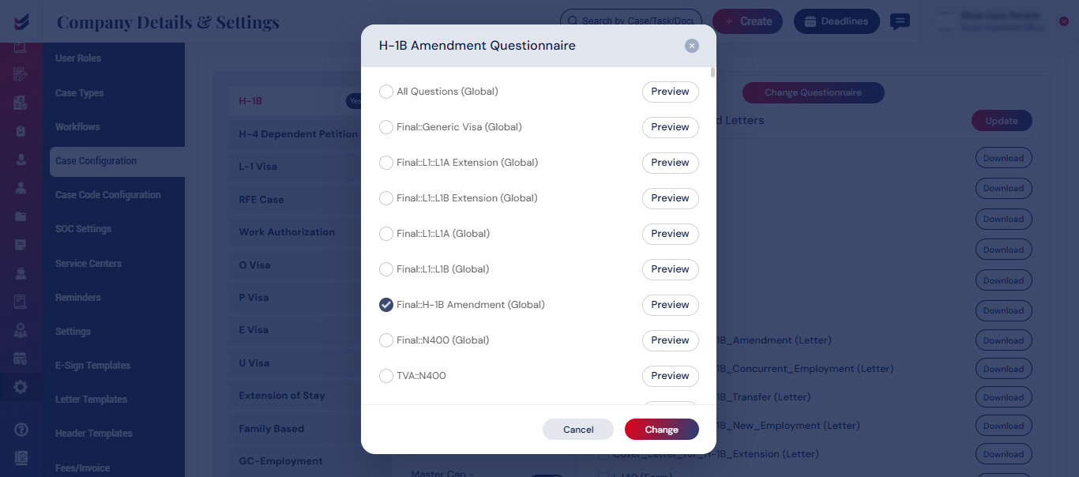Click the settings gear icon in left sidebar

[x=21, y=387]
